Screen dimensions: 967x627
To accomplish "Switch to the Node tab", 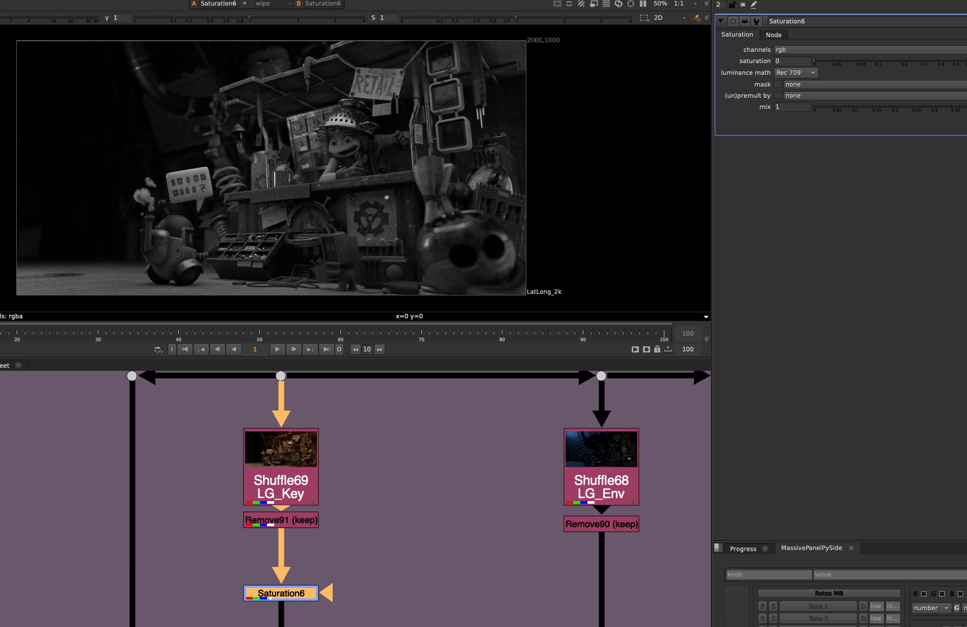I will pyautogui.click(x=773, y=35).
